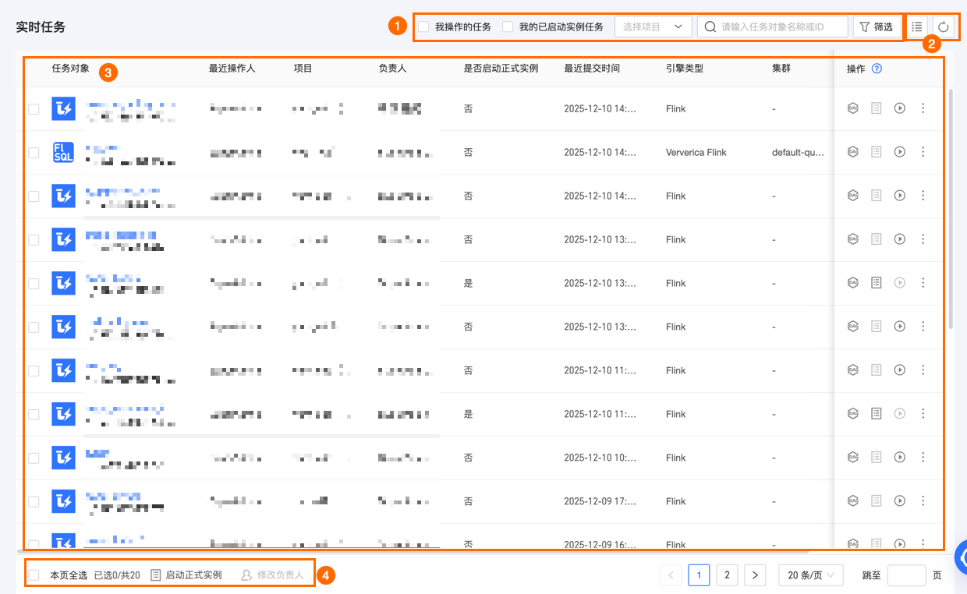Click the 跳至 page number input

pyautogui.click(x=906, y=575)
